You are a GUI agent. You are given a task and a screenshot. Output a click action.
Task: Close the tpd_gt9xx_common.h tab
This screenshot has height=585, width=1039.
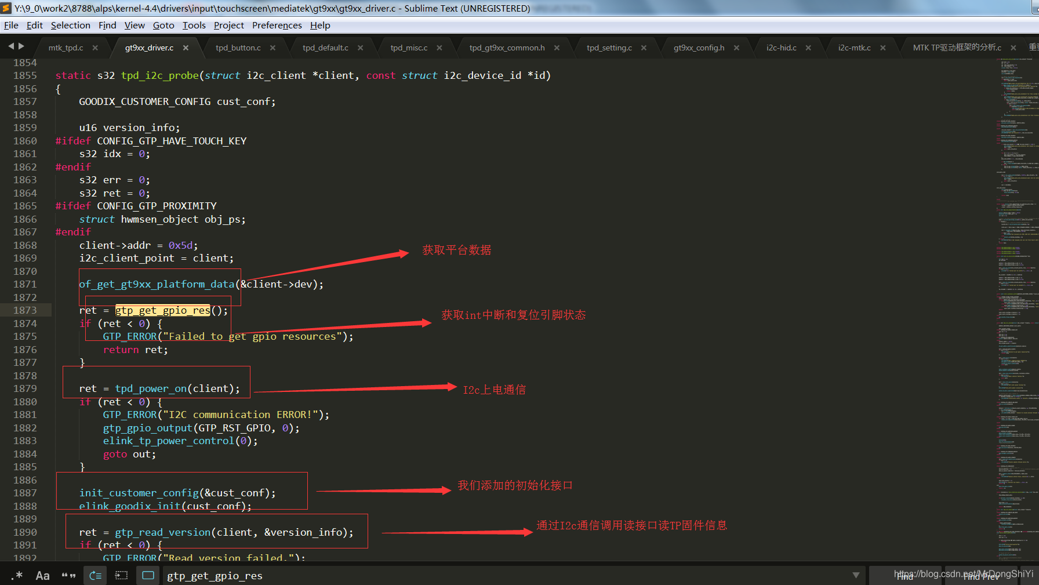[x=557, y=48]
